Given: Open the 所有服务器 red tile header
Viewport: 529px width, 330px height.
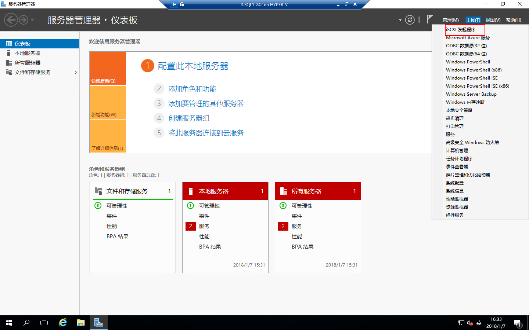Looking at the screenshot, I should tap(318, 191).
